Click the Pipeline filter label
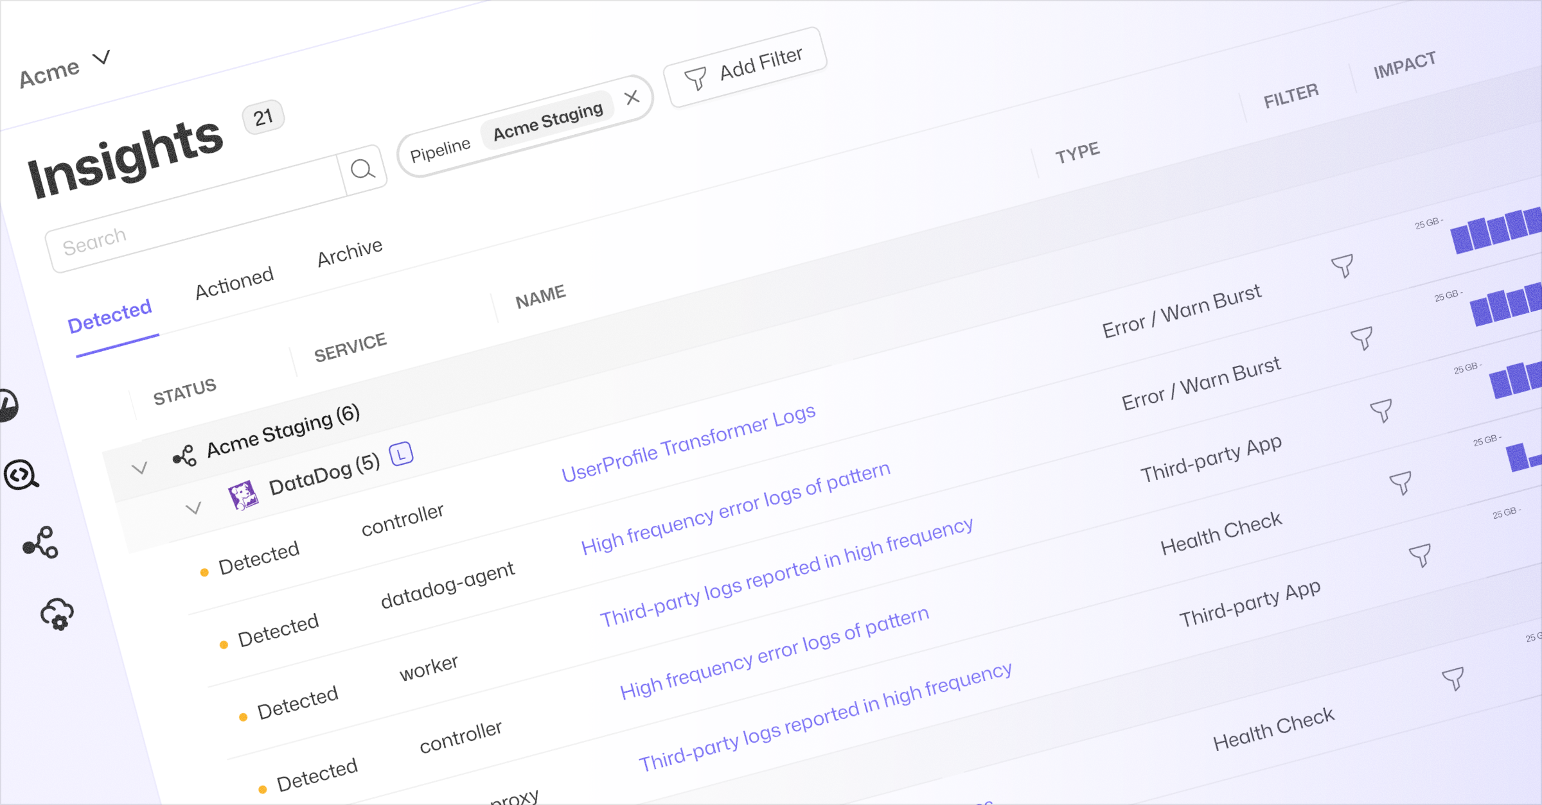The width and height of the screenshot is (1542, 805). click(x=440, y=150)
